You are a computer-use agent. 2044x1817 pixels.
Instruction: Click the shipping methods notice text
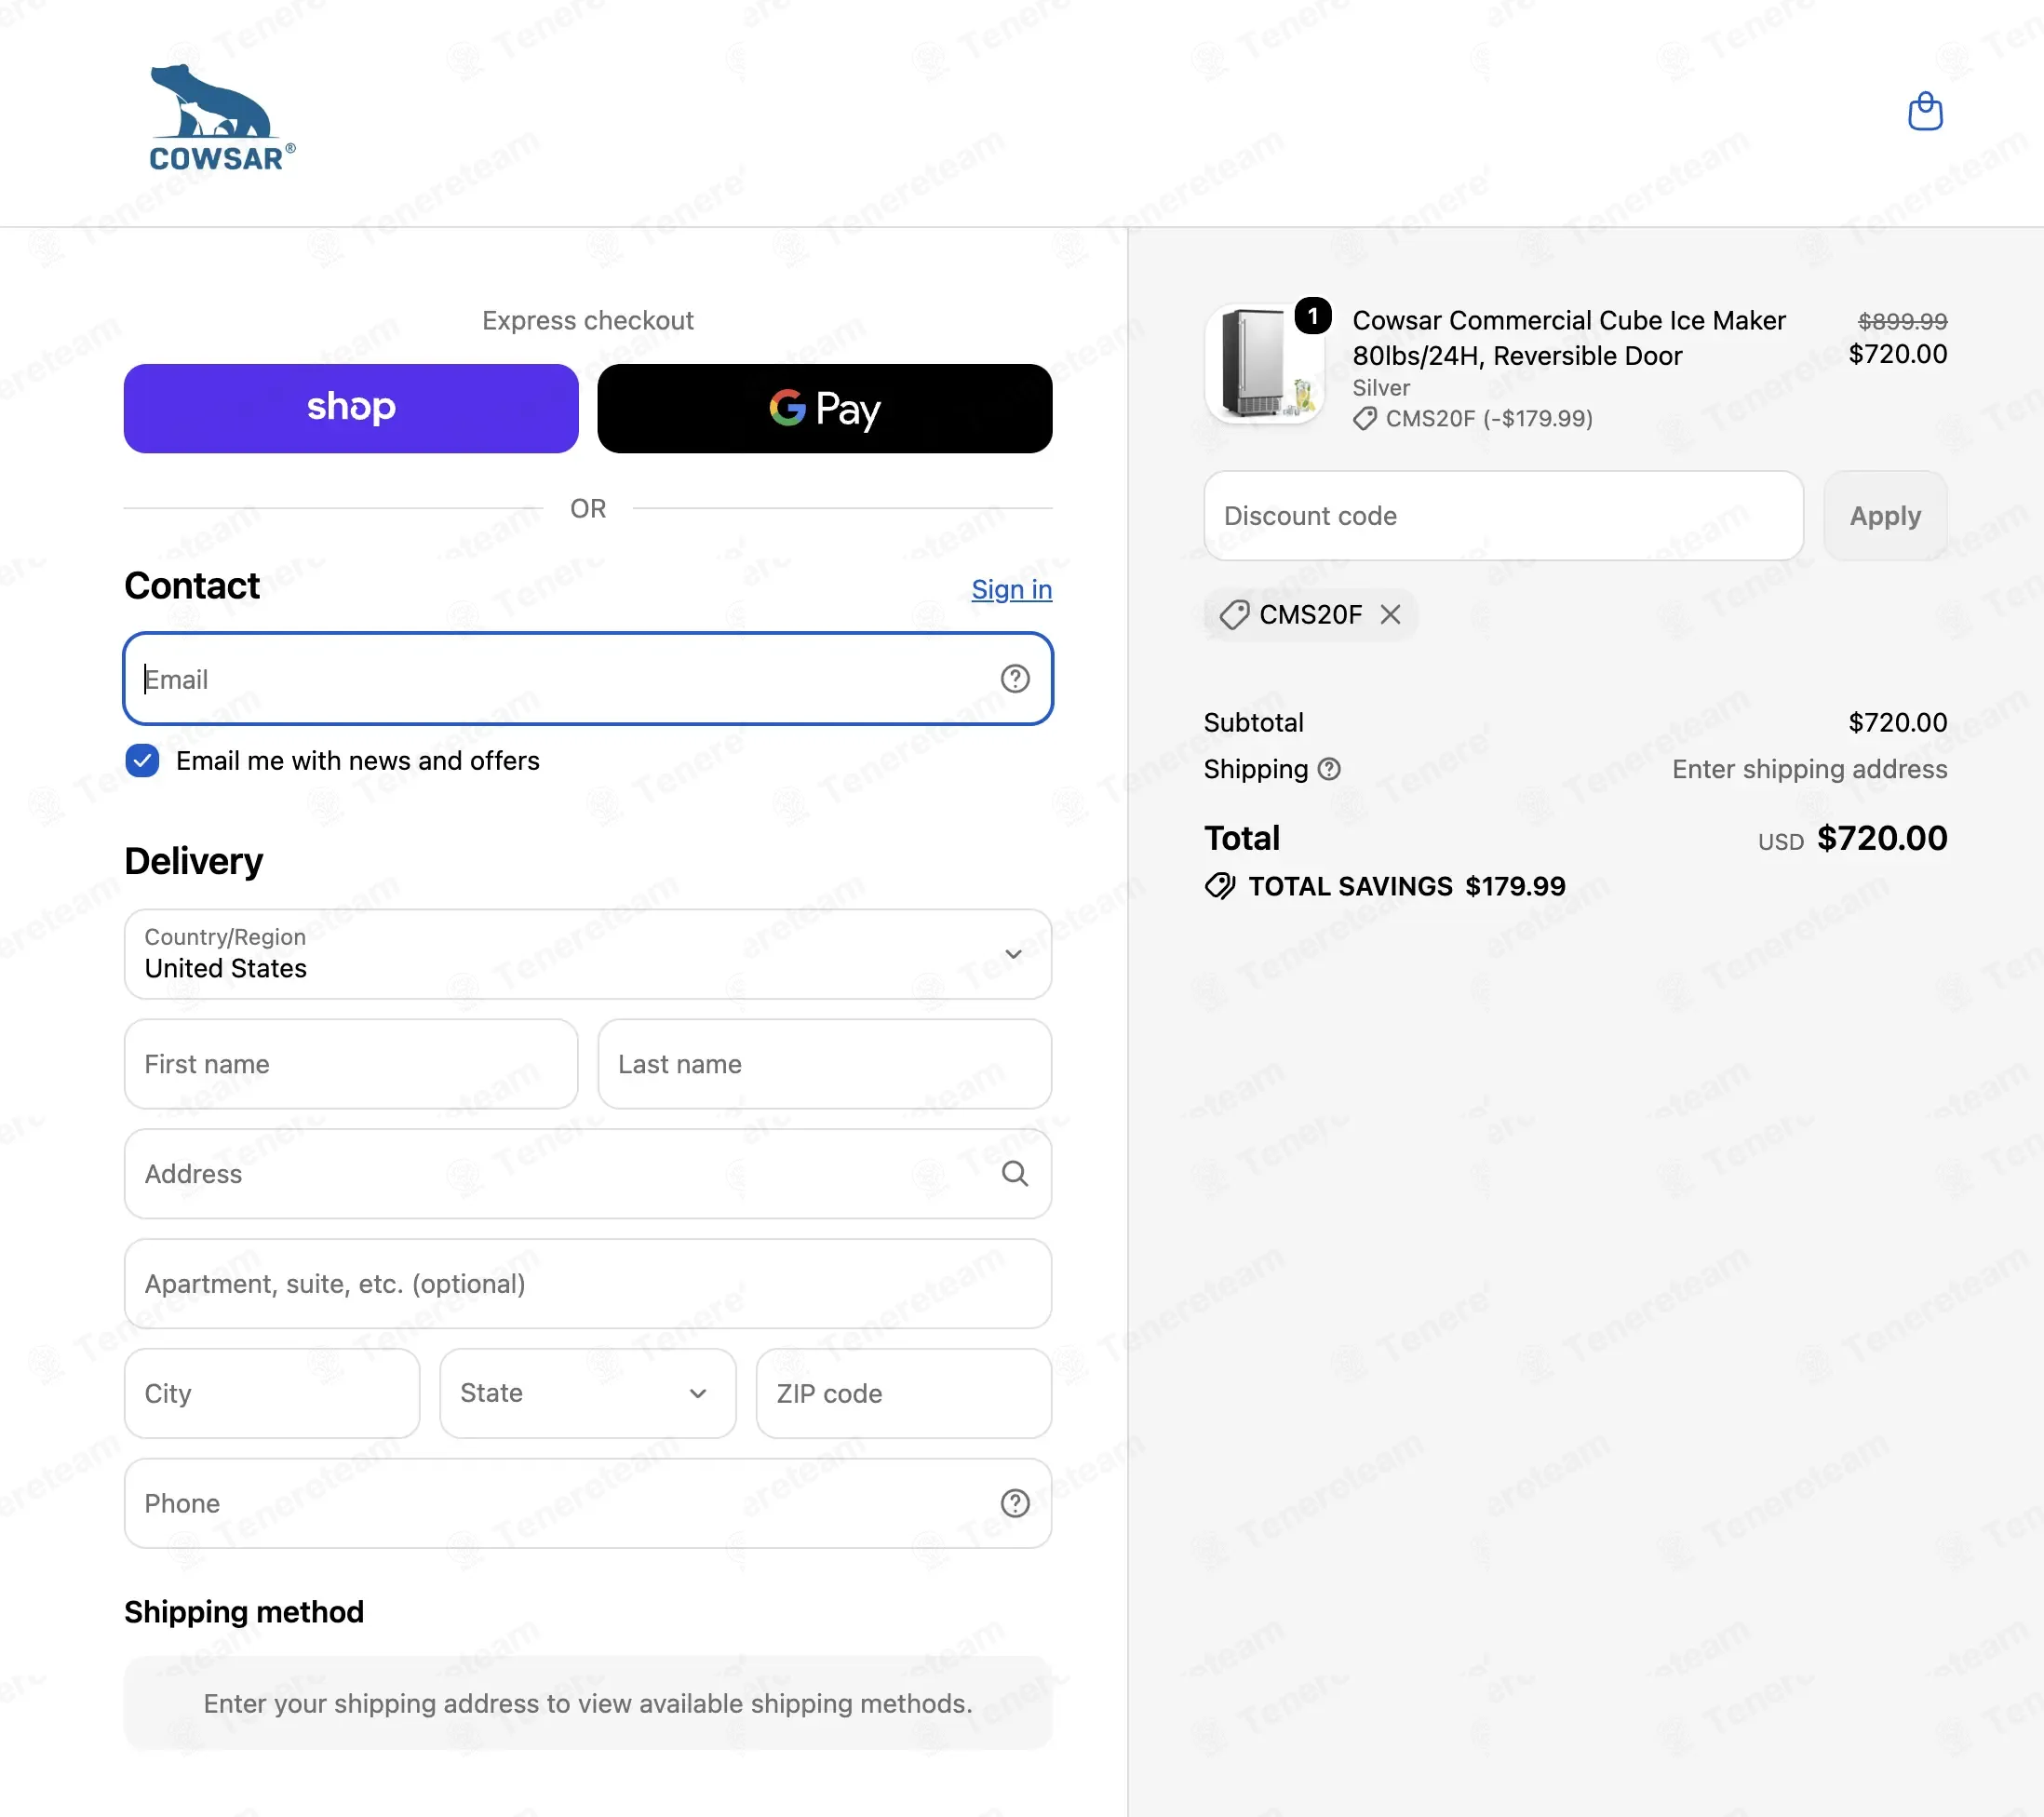coord(588,1703)
